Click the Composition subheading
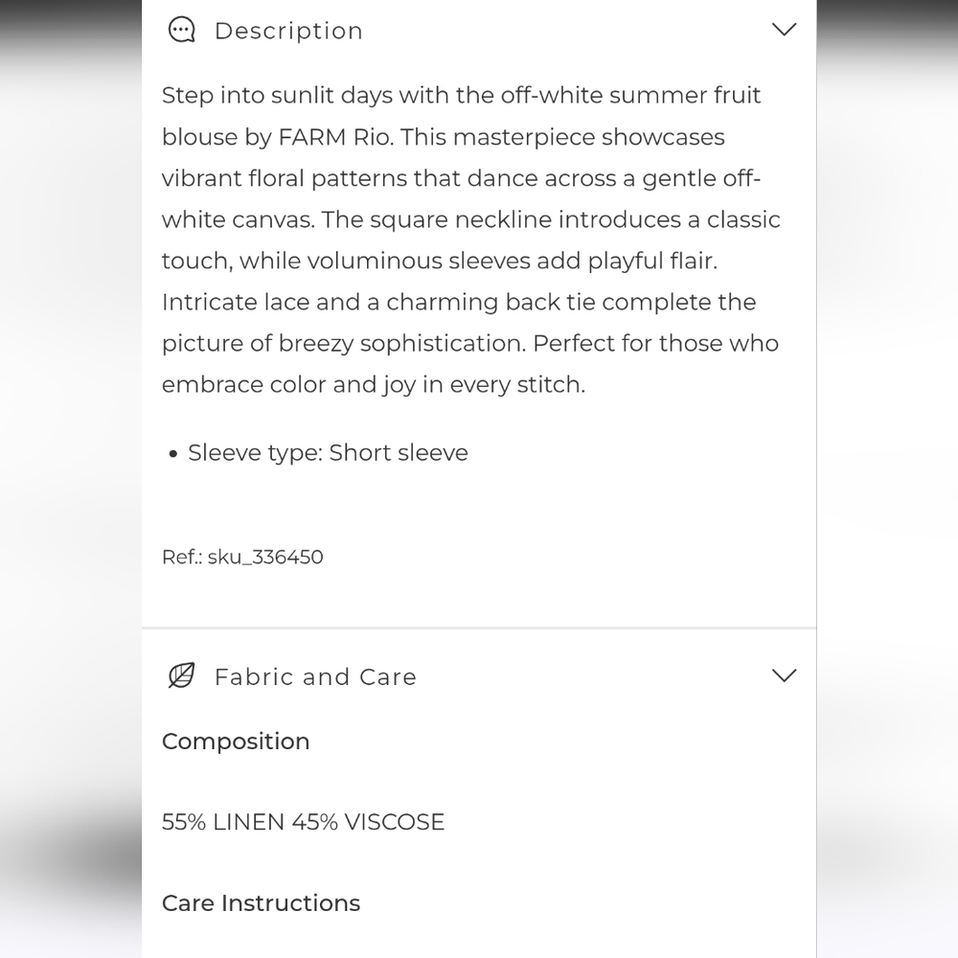The image size is (958, 958). click(236, 741)
